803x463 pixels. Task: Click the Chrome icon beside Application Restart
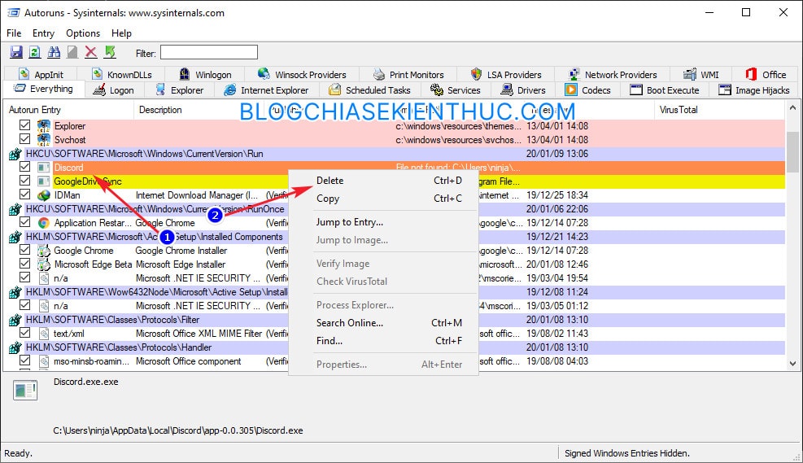[x=44, y=222]
